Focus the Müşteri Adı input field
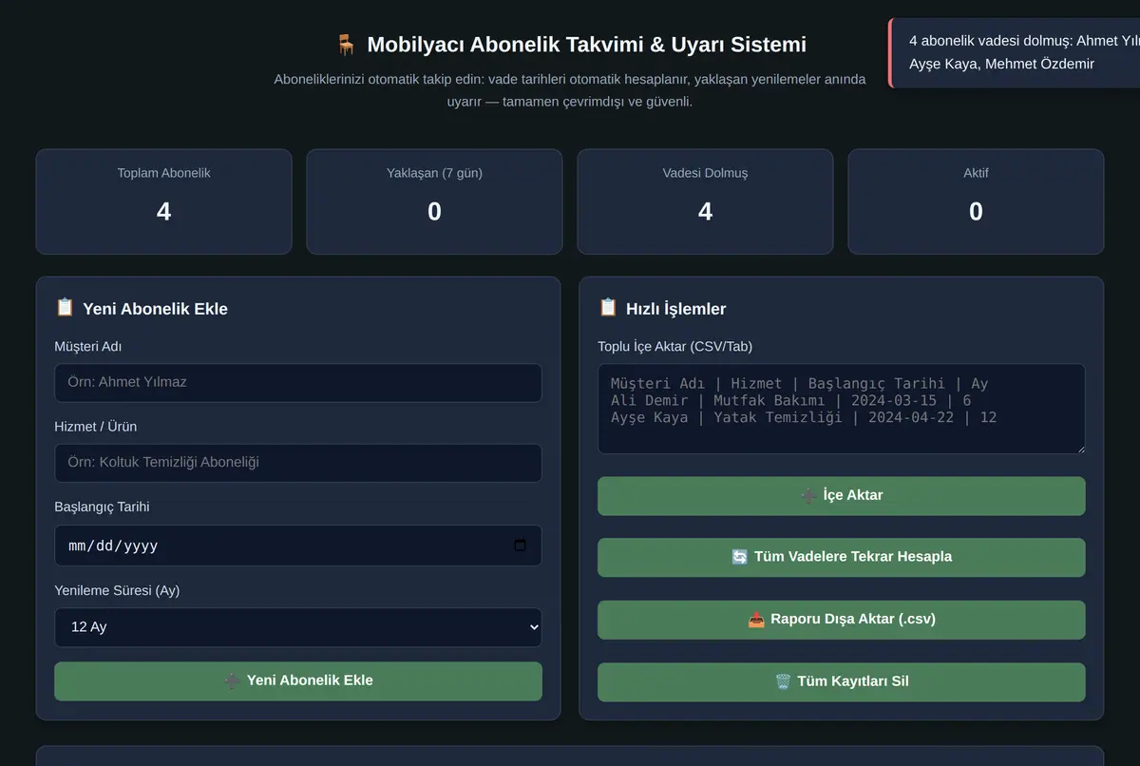This screenshot has height=766, width=1140. point(298,382)
